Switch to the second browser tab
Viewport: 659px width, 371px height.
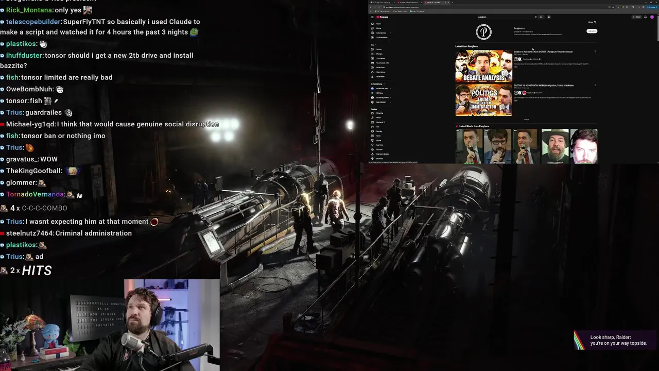click(x=409, y=2)
